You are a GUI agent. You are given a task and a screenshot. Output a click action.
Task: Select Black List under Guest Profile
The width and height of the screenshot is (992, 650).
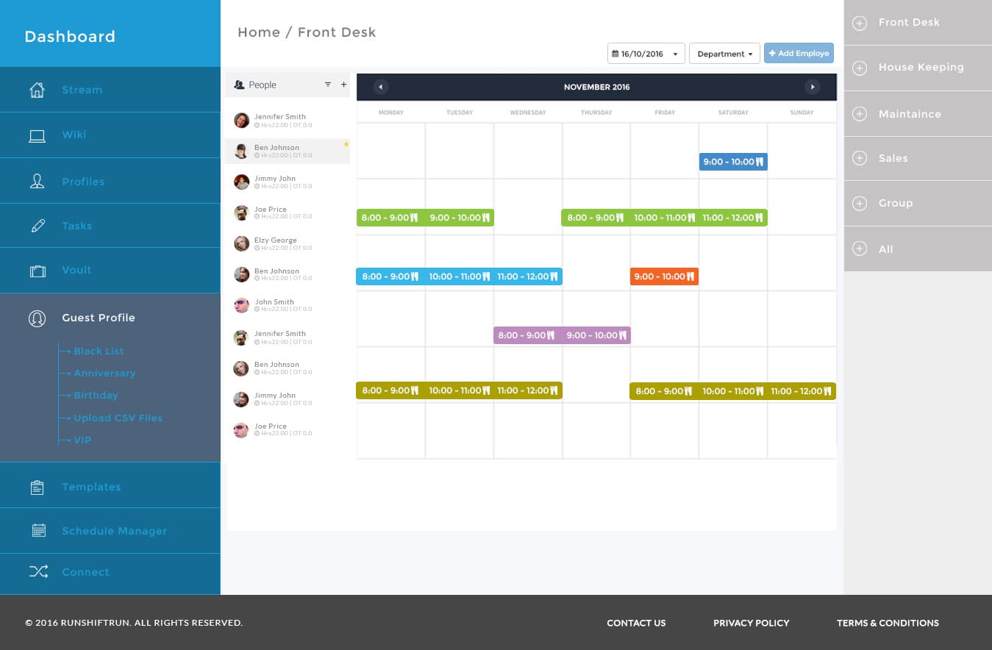(x=99, y=351)
